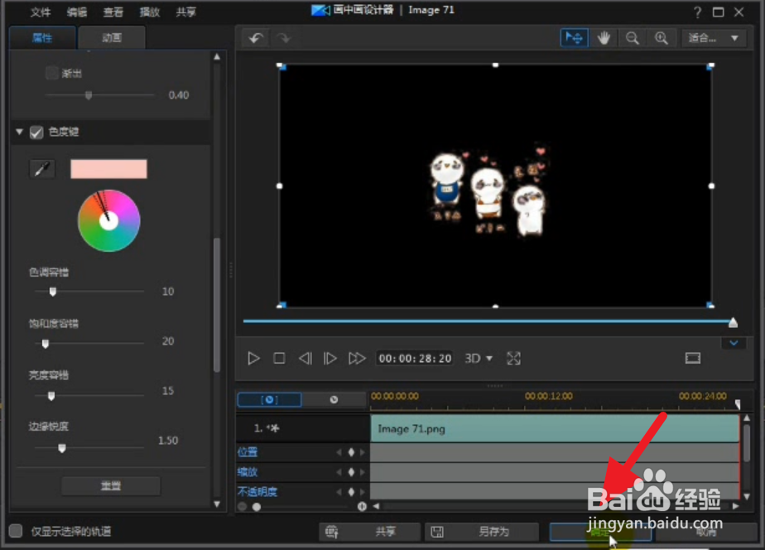Toggle 仅显示选择的轨道 checkbox
765x550 pixels.
[x=16, y=531]
